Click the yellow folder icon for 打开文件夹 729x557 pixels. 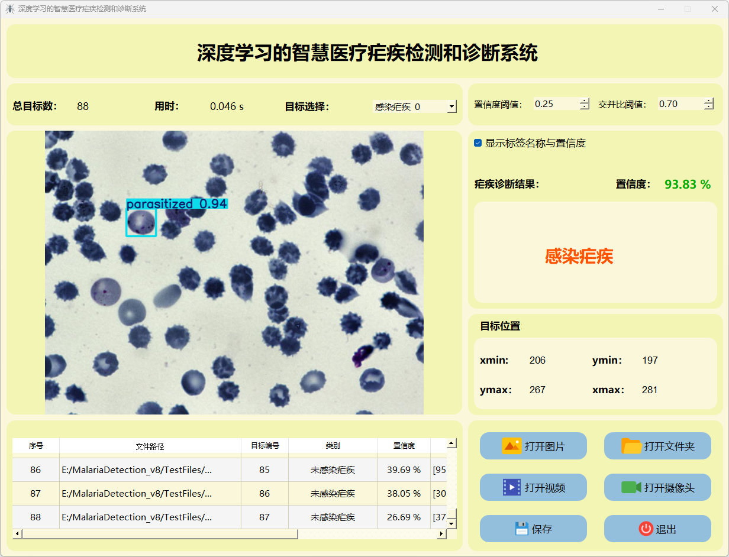[x=631, y=446]
